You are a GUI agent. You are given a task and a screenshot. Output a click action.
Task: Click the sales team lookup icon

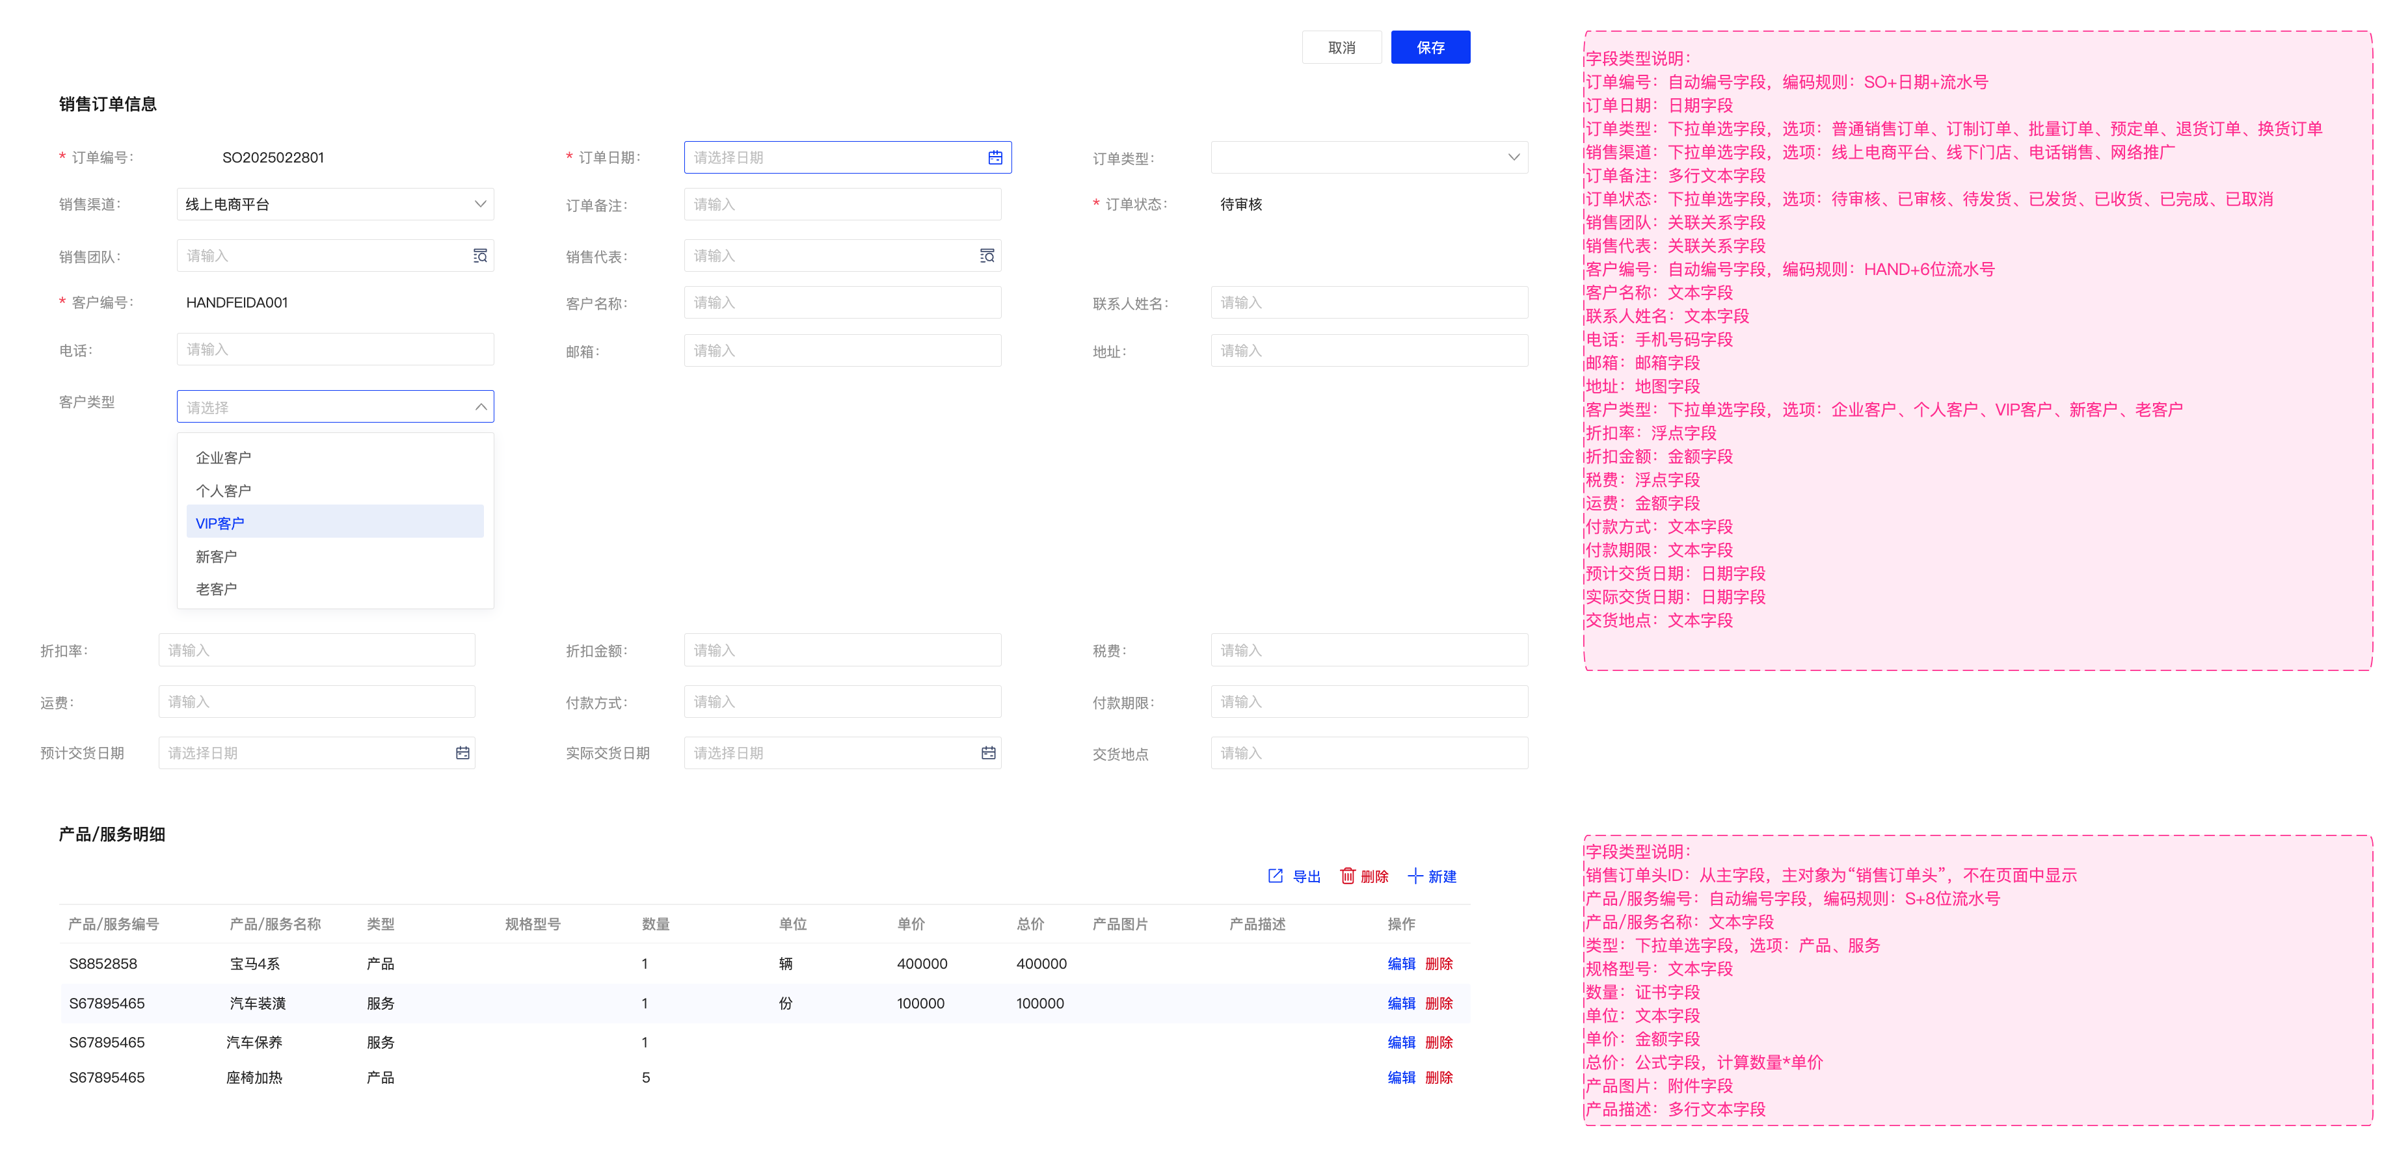click(480, 256)
